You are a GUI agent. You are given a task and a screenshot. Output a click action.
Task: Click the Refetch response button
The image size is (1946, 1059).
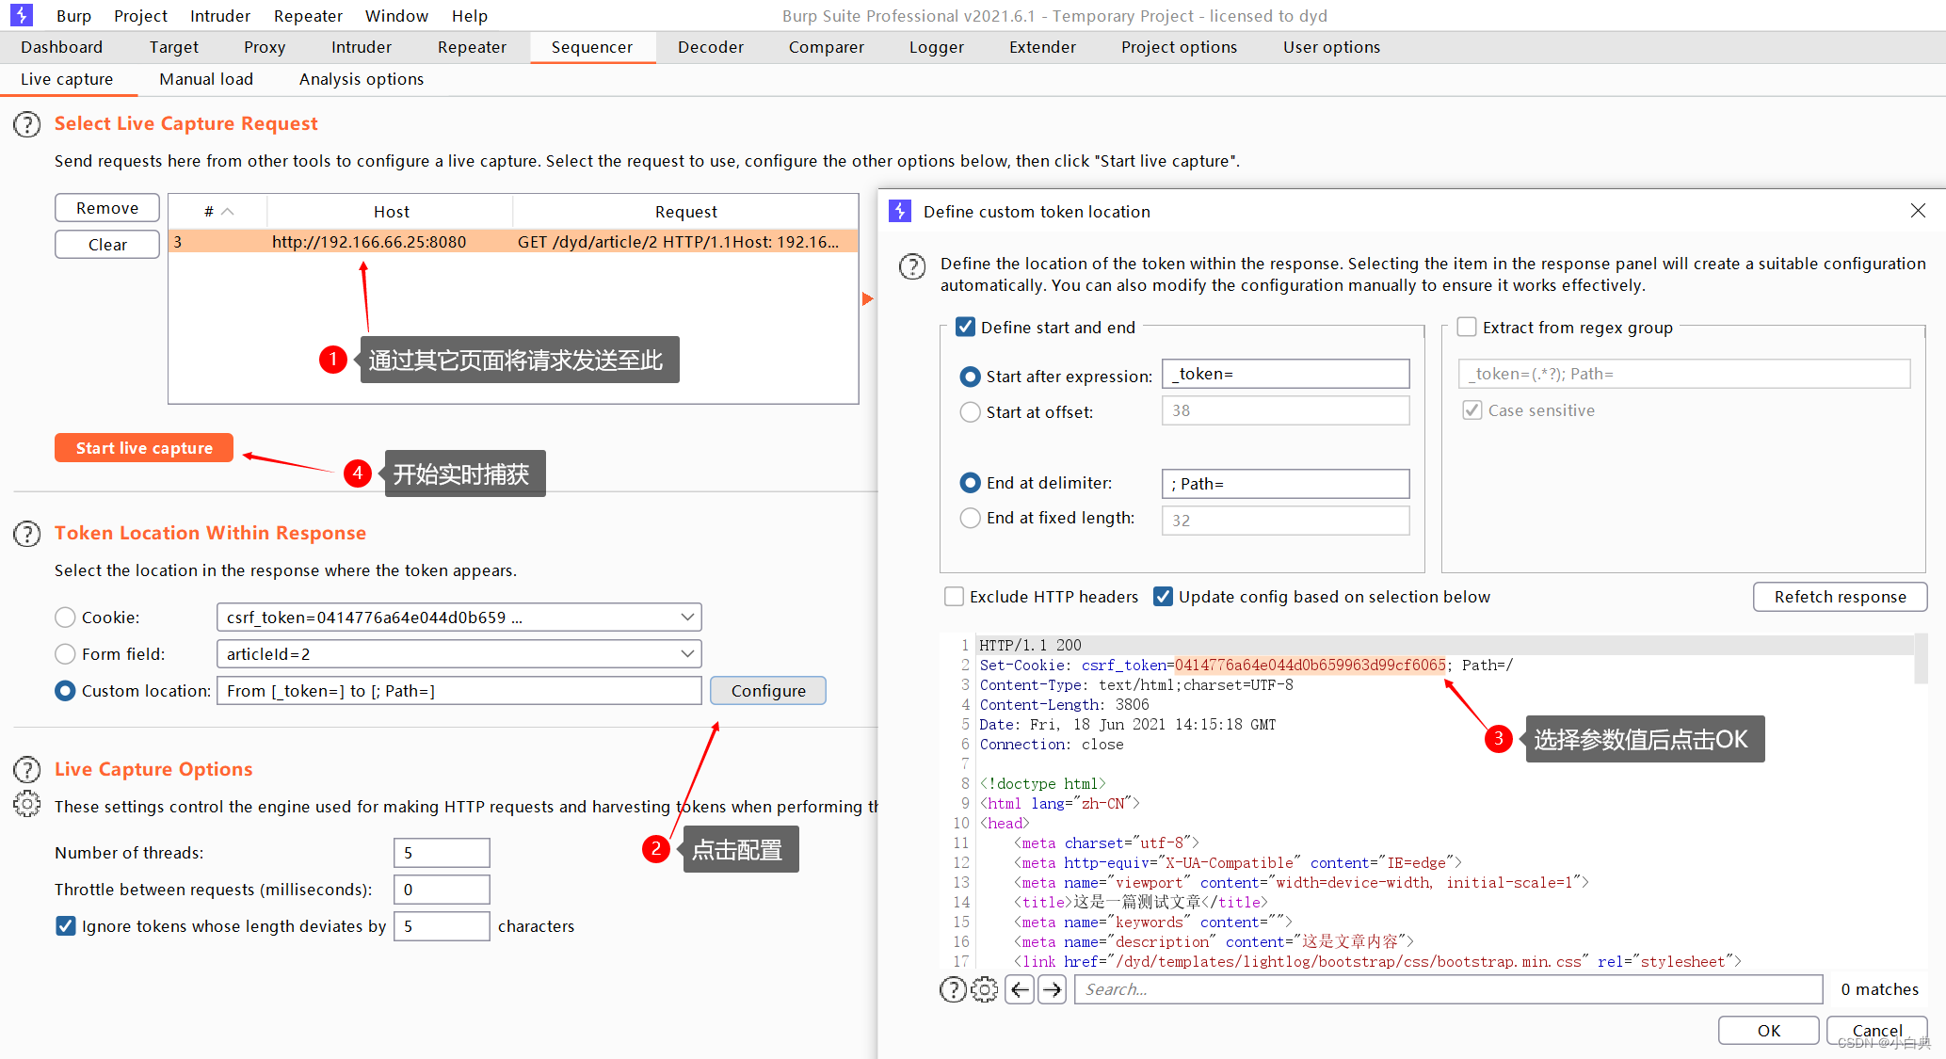coord(1840,596)
